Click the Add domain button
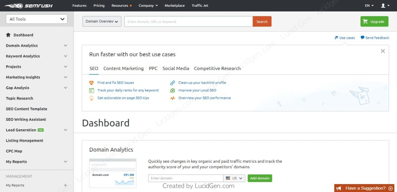Image resolution: width=397 pixels, height=192 pixels. point(260,178)
